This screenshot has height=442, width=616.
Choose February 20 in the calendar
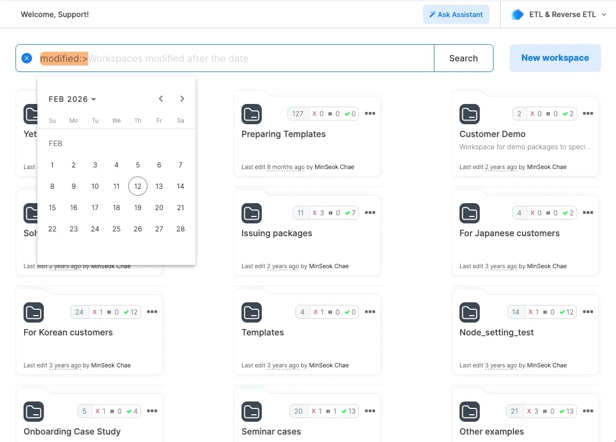[x=159, y=208]
